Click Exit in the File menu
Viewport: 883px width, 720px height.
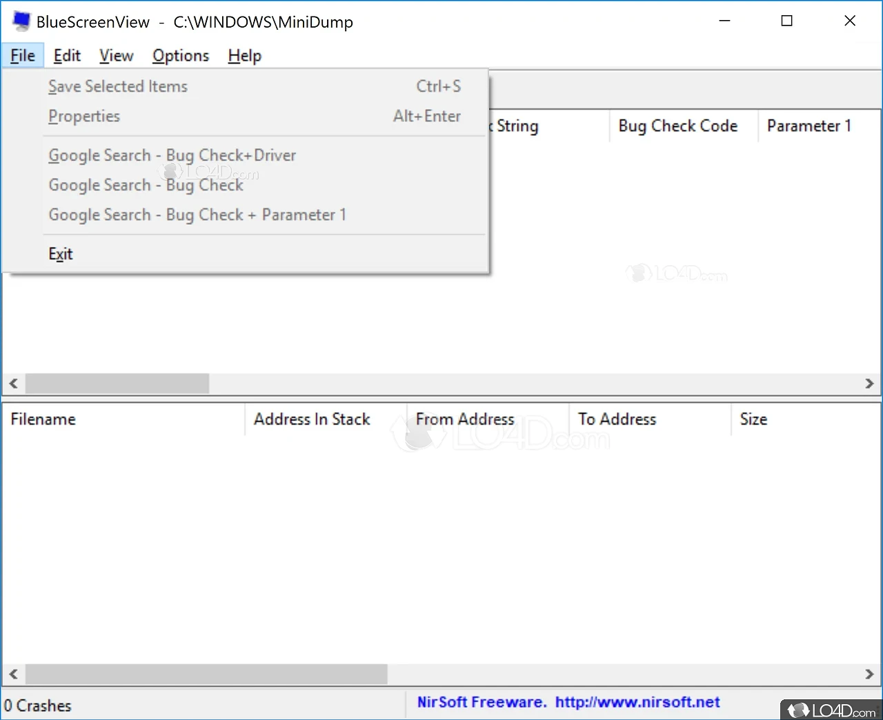click(x=61, y=253)
